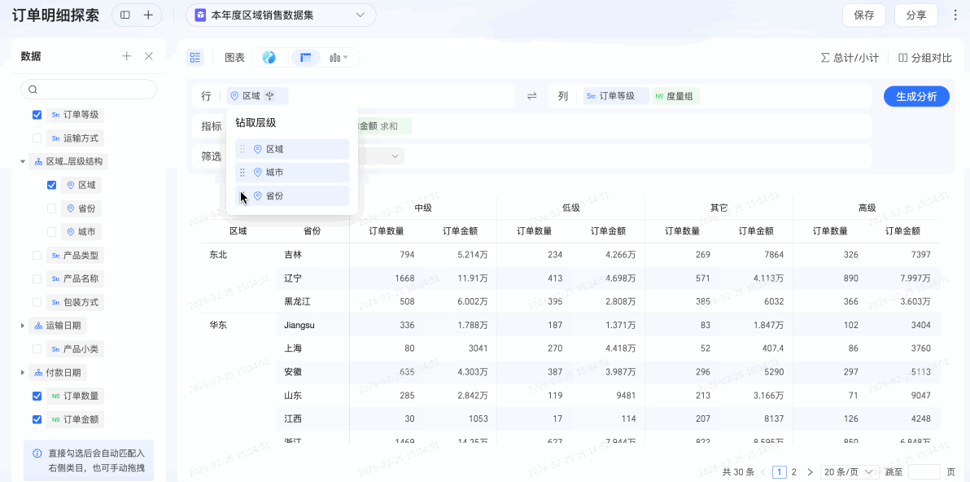970x482 pixels.
Task: Go to previous page arrow
Action: [763, 472]
